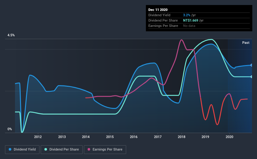
Task: Click the tooltip Dividend Per Share row label
Action: [x=163, y=20]
